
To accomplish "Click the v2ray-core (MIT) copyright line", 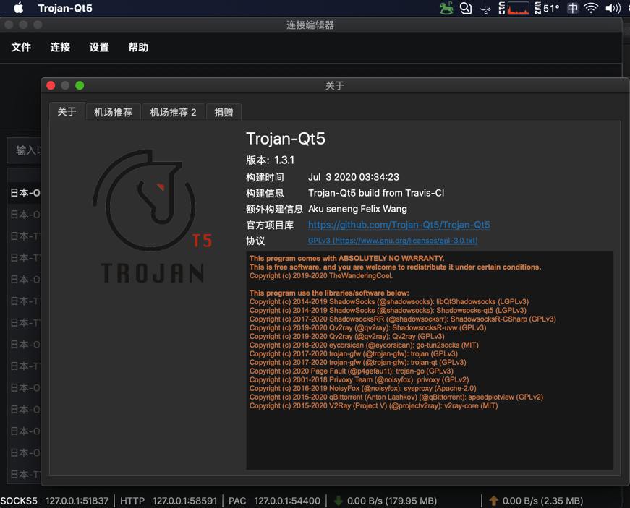I will [374, 405].
